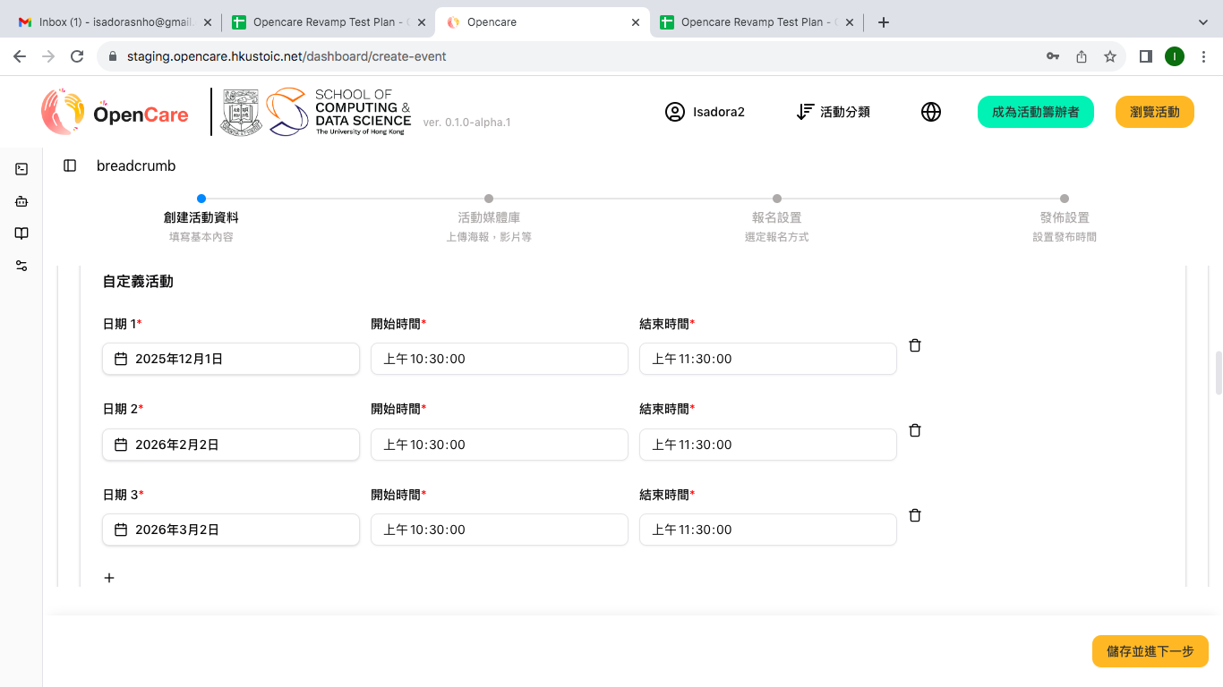Delete the 日期 1 row with trash icon

(x=915, y=345)
